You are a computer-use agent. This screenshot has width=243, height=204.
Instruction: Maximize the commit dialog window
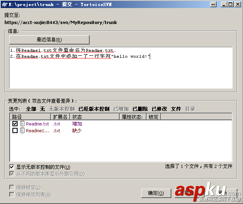click(x=231, y=4)
